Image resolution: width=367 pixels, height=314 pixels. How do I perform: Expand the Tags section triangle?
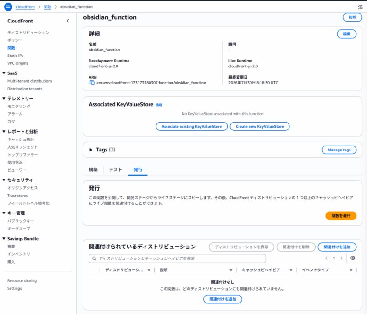point(91,150)
